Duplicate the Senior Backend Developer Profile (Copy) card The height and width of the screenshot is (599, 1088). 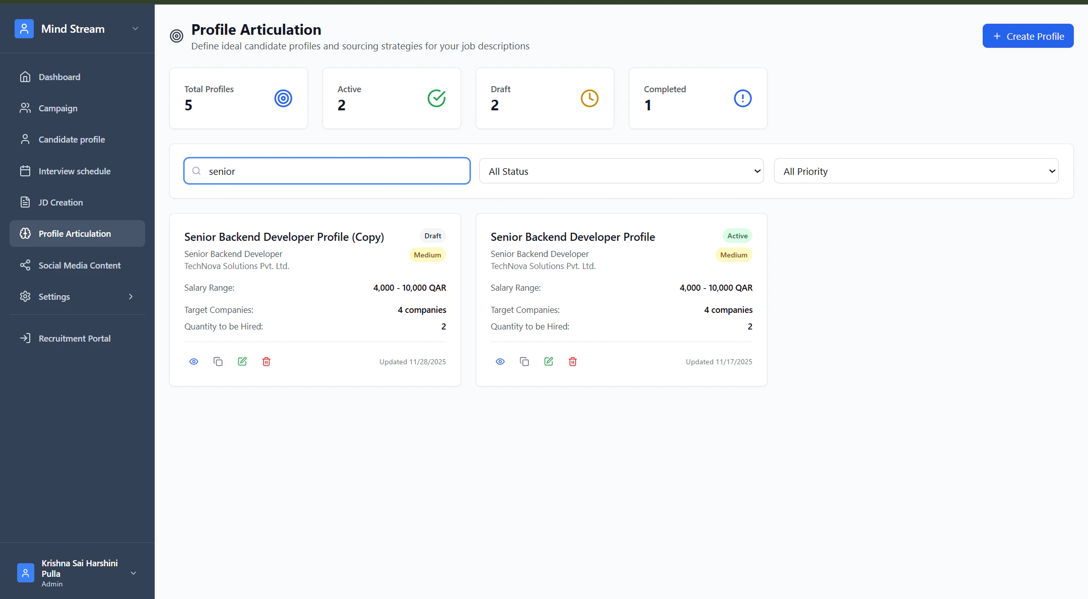point(218,362)
